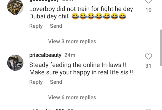
Task: Click the vertical scrollbar thumb
Action: 161,48
